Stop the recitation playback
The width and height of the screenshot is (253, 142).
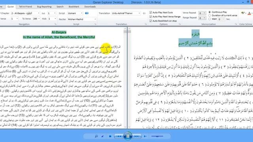pyautogui.click(x=110, y=136)
